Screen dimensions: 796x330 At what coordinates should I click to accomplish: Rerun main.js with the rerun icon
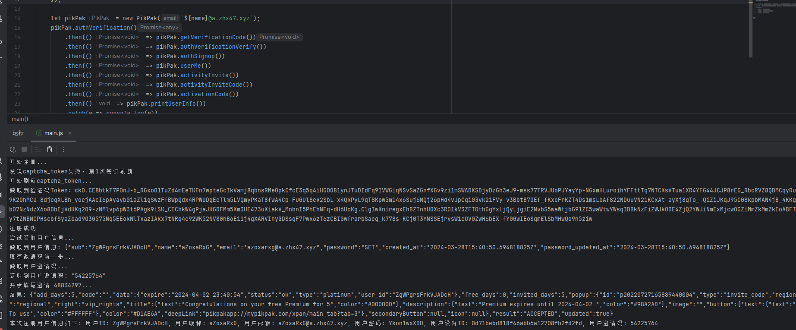click(13, 149)
